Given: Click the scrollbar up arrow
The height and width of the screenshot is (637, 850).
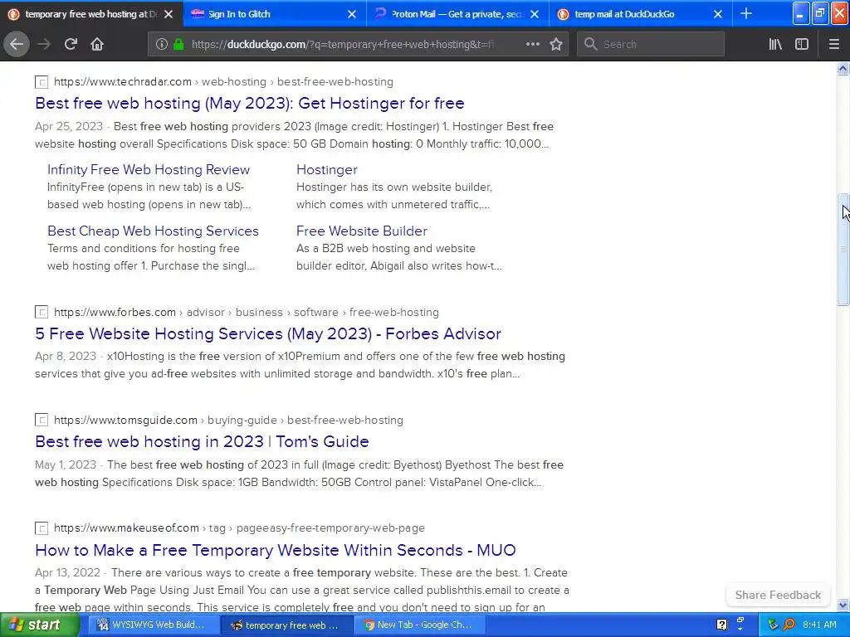Looking at the screenshot, I should coord(843,68).
